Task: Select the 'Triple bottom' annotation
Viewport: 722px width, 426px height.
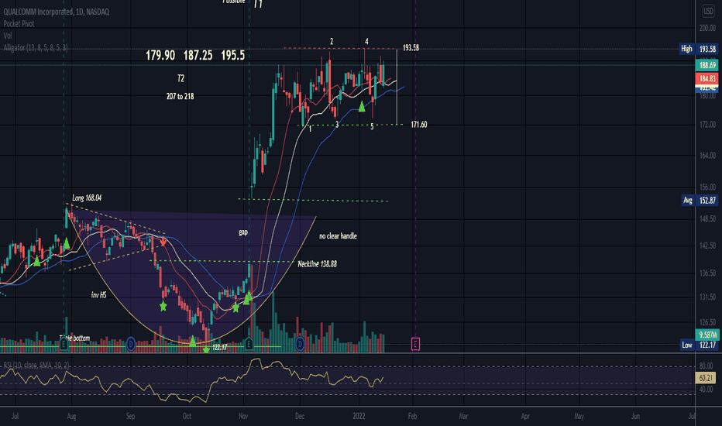Action: [x=74, y=338]
